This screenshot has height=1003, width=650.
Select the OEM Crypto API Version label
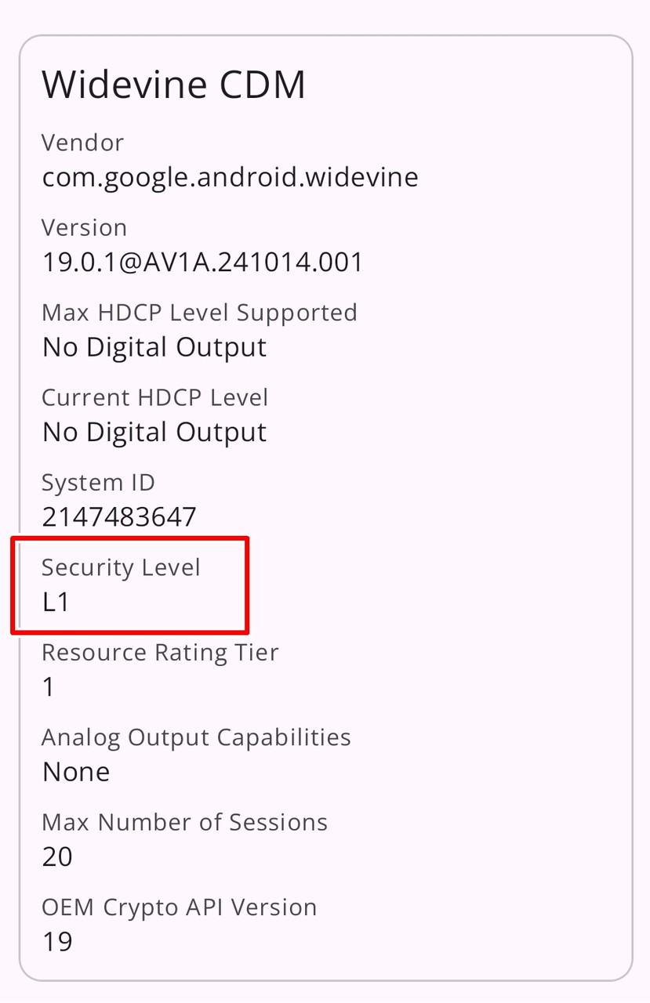[179, 907]
